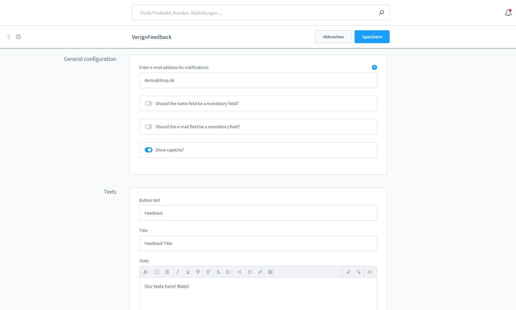The image size is (516, 310).
Task: Click the Speichern button
Action: click(372, 37)
